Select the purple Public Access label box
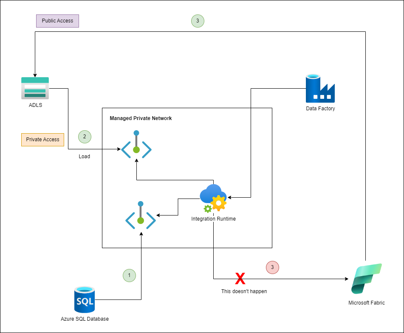Screen dimensions: 404x333 [57, 21]
